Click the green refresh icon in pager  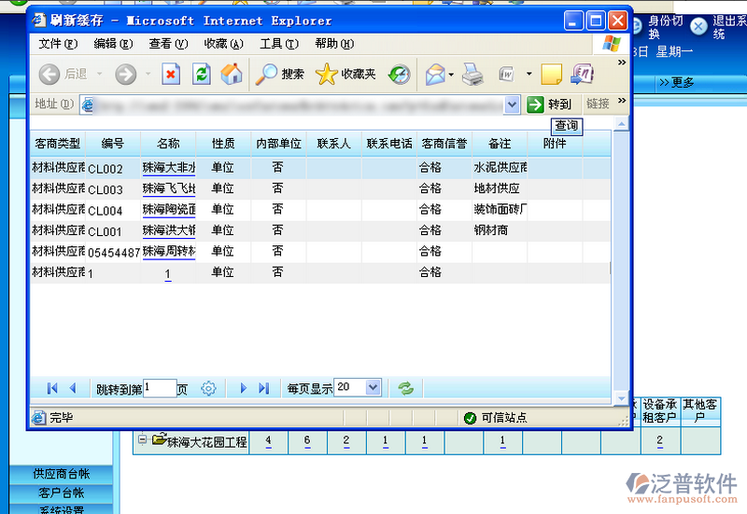pos(405,388)
